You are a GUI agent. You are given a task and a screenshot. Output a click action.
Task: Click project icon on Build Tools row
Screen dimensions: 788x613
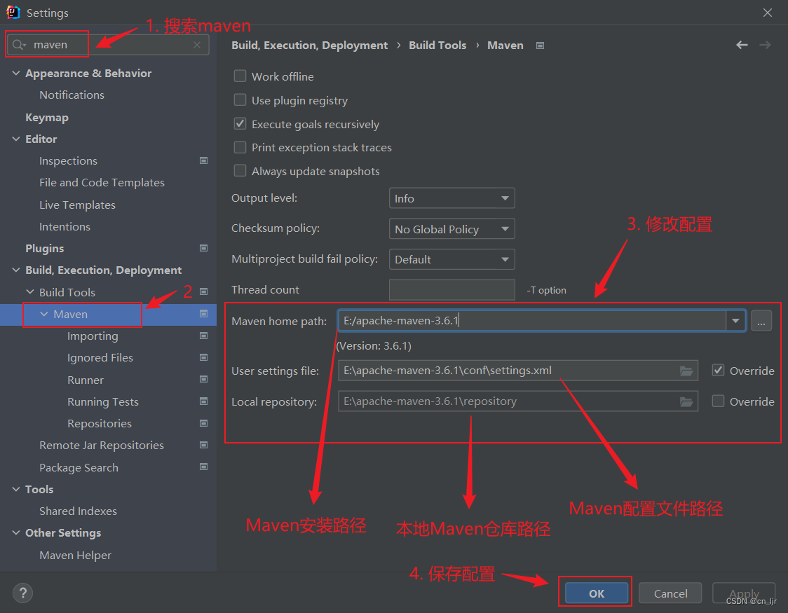pyautogui.click(x=203, y=291)
